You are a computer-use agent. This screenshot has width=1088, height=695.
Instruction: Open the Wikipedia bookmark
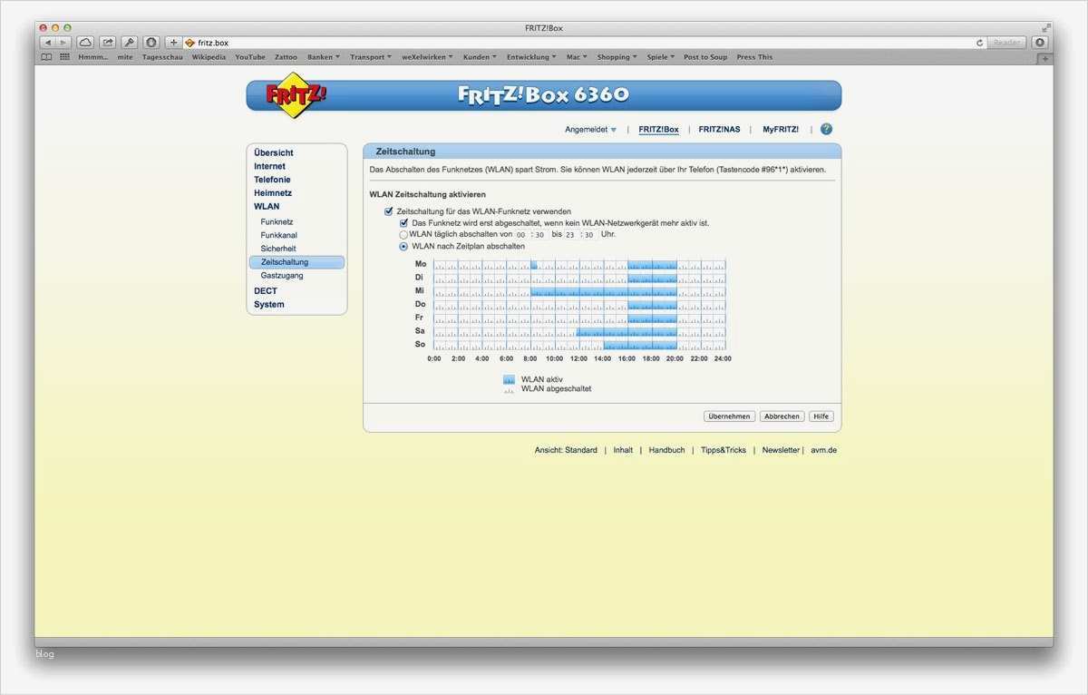point(209,57)
